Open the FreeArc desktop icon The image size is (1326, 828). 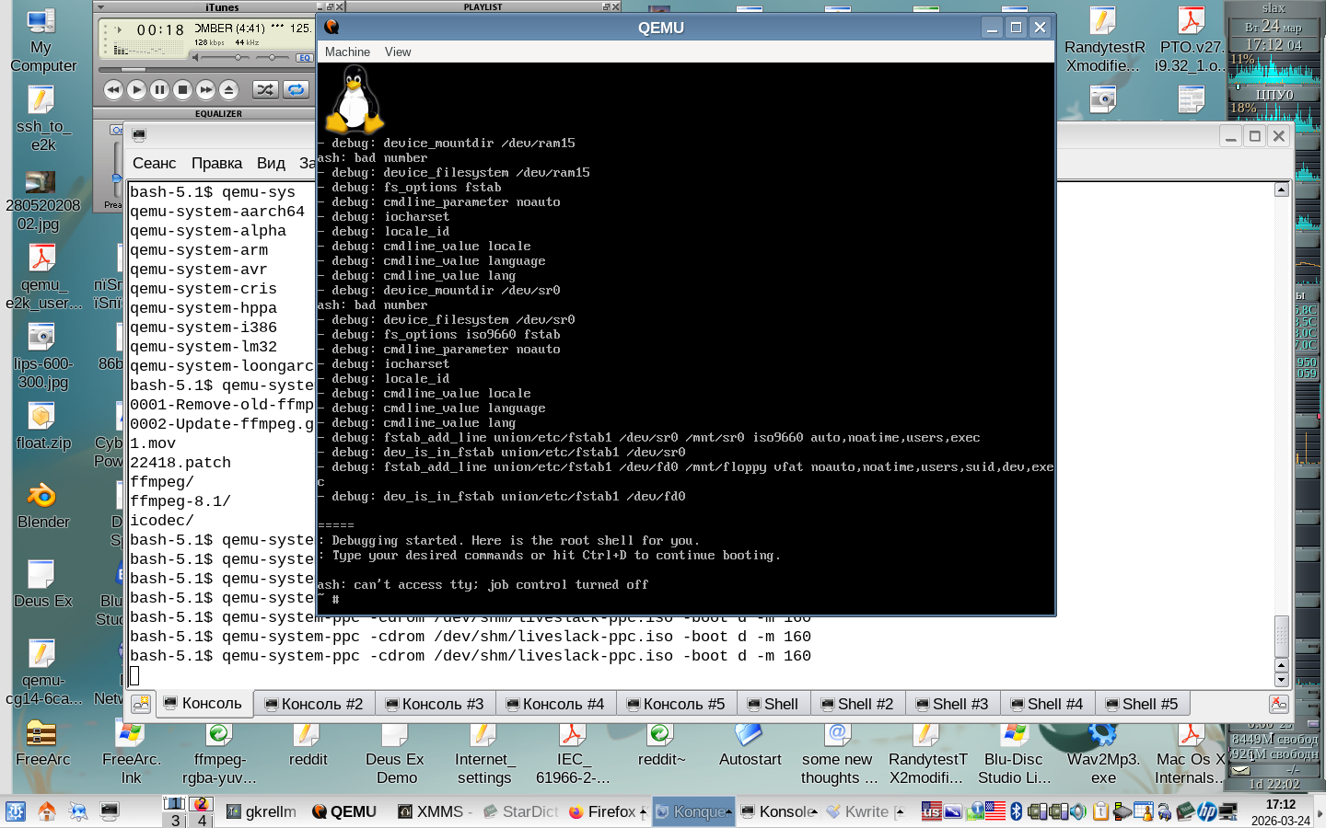click(42, 743)
